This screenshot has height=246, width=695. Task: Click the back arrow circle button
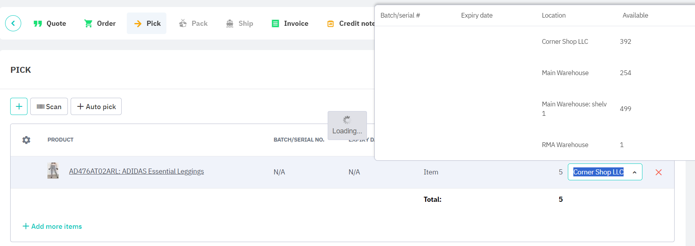coord(13,23)
